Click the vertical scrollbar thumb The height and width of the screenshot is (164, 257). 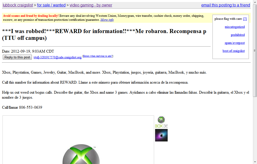[255, 51]
